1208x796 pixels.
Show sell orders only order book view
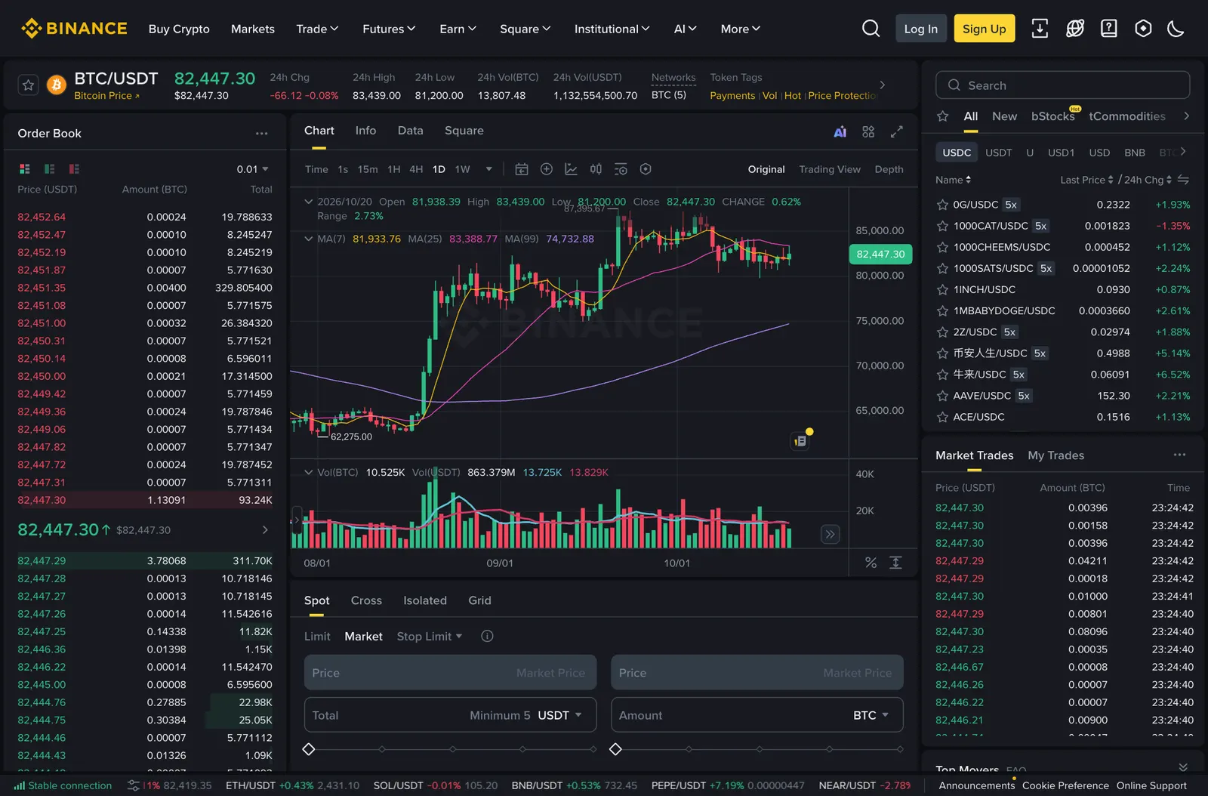tap(74, 169)
